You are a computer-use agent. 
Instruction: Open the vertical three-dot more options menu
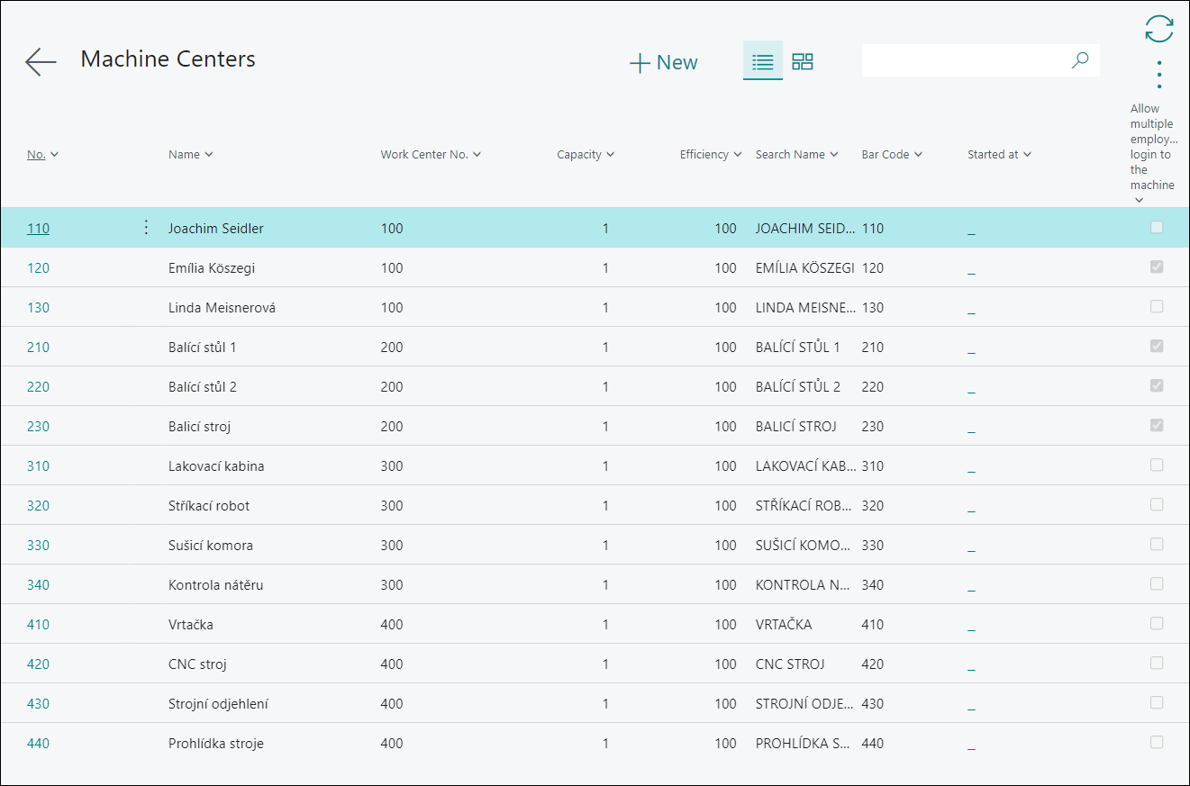1158,75
